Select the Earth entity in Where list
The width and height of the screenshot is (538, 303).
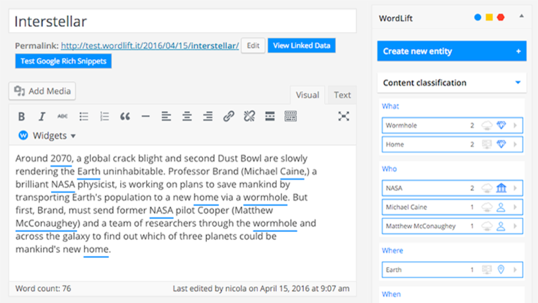[452, 270]
